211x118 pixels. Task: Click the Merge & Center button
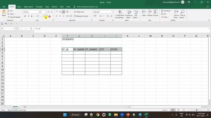[81, 16]
